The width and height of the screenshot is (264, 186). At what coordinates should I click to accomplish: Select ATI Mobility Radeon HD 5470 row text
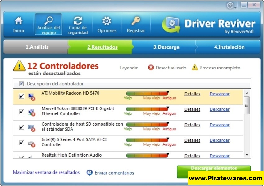pos(70,93)
